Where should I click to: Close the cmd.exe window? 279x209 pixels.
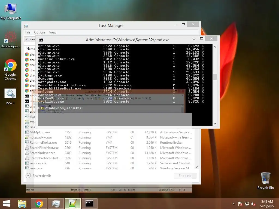point(211,39)
